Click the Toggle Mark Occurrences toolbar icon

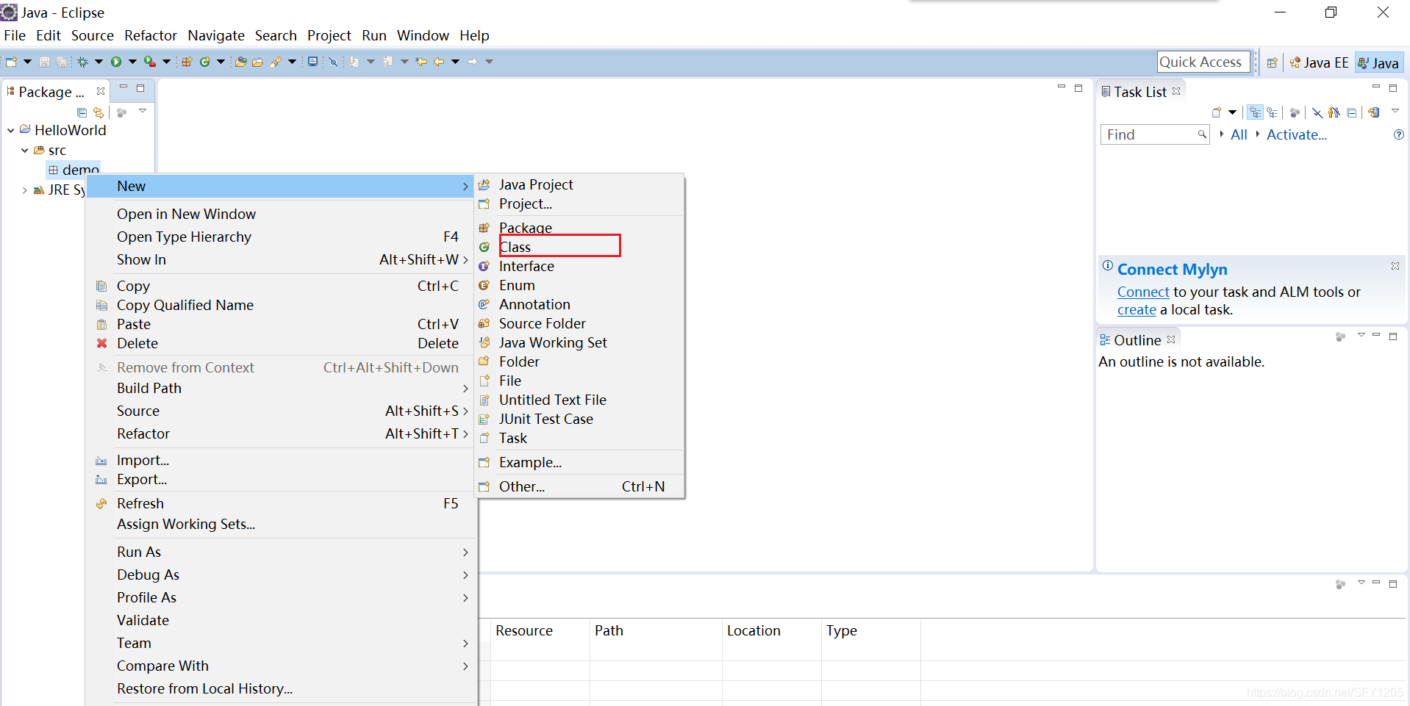[333, 62]
